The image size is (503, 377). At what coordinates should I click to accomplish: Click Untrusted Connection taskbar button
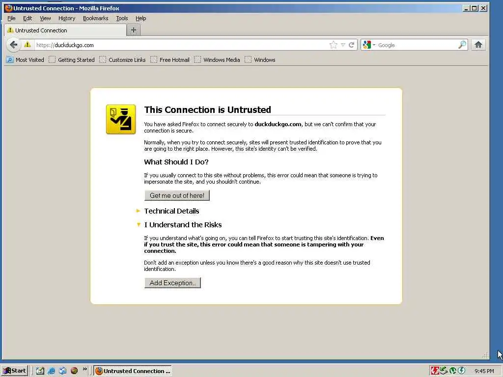click(x=133, y=371)
